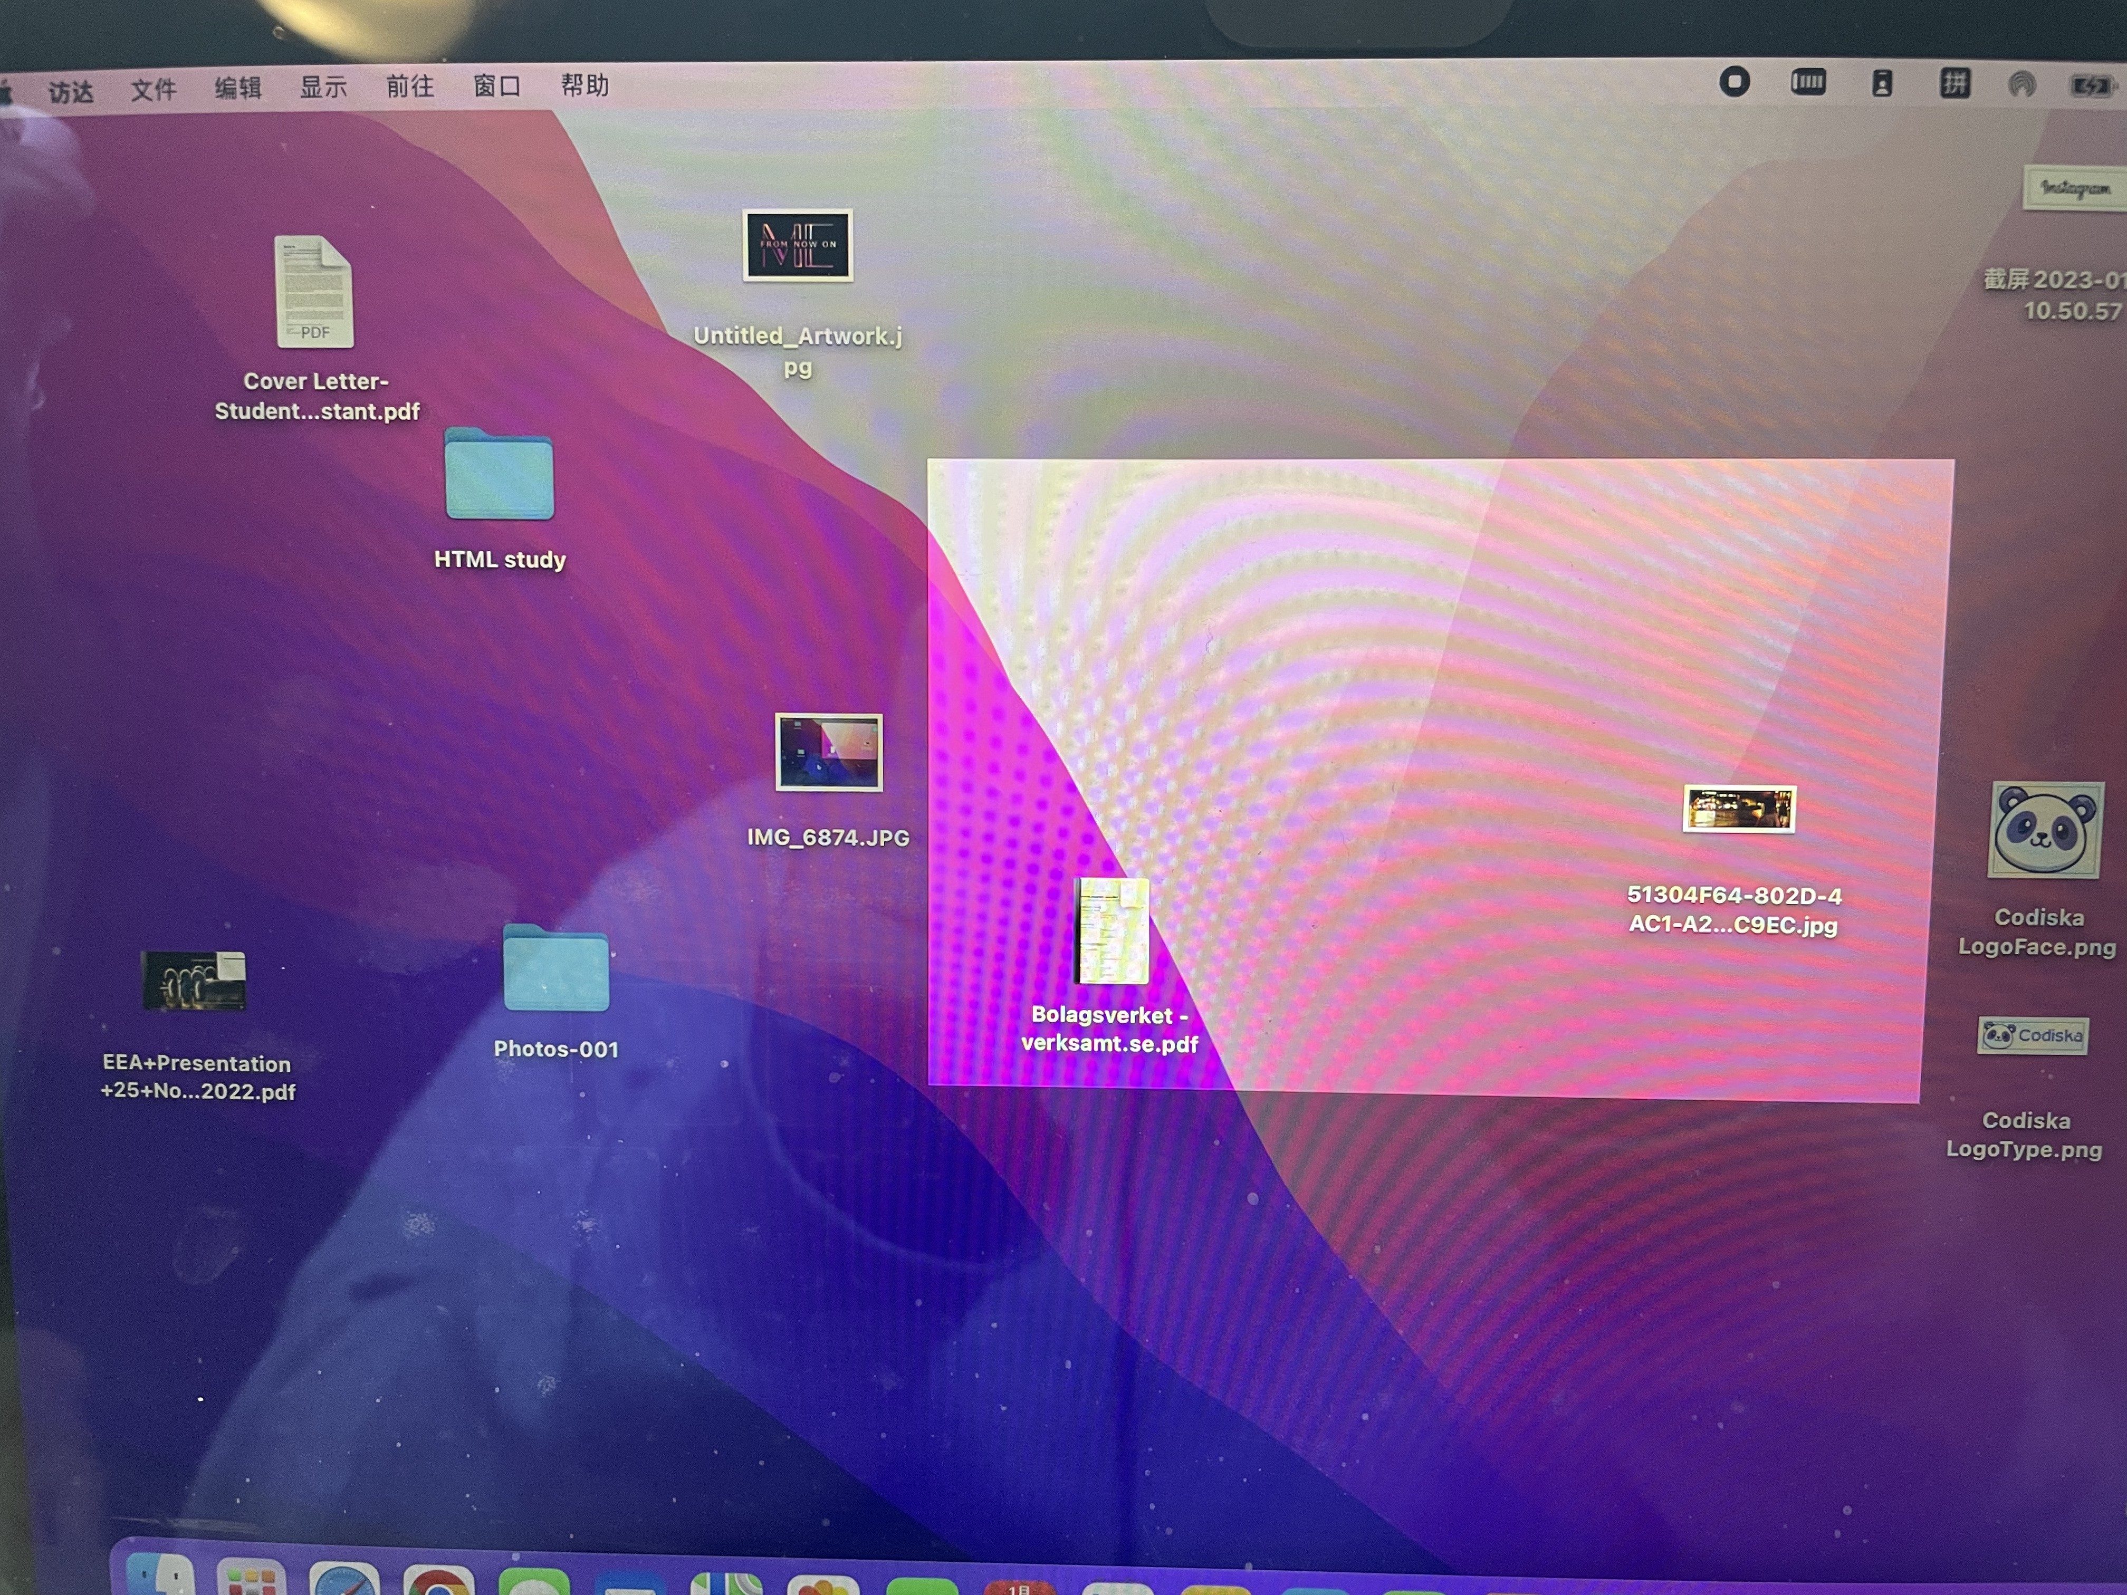The width and height of the screenshot is (2127, 1595).
Task: Select Bolagsverket verksamt.se PDF file
Action: (x=1112, y=930)
